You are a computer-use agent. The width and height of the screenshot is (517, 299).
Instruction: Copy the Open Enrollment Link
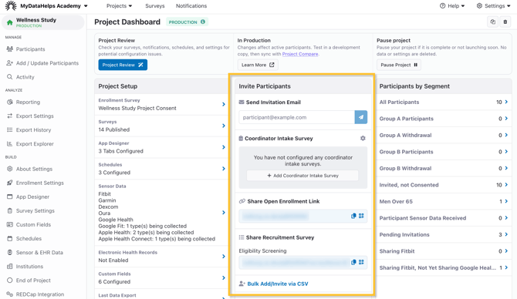[x=353, y=216]
